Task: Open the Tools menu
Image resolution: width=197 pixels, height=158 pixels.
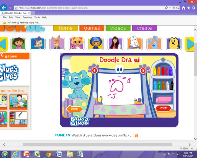Action: [37, 17]
